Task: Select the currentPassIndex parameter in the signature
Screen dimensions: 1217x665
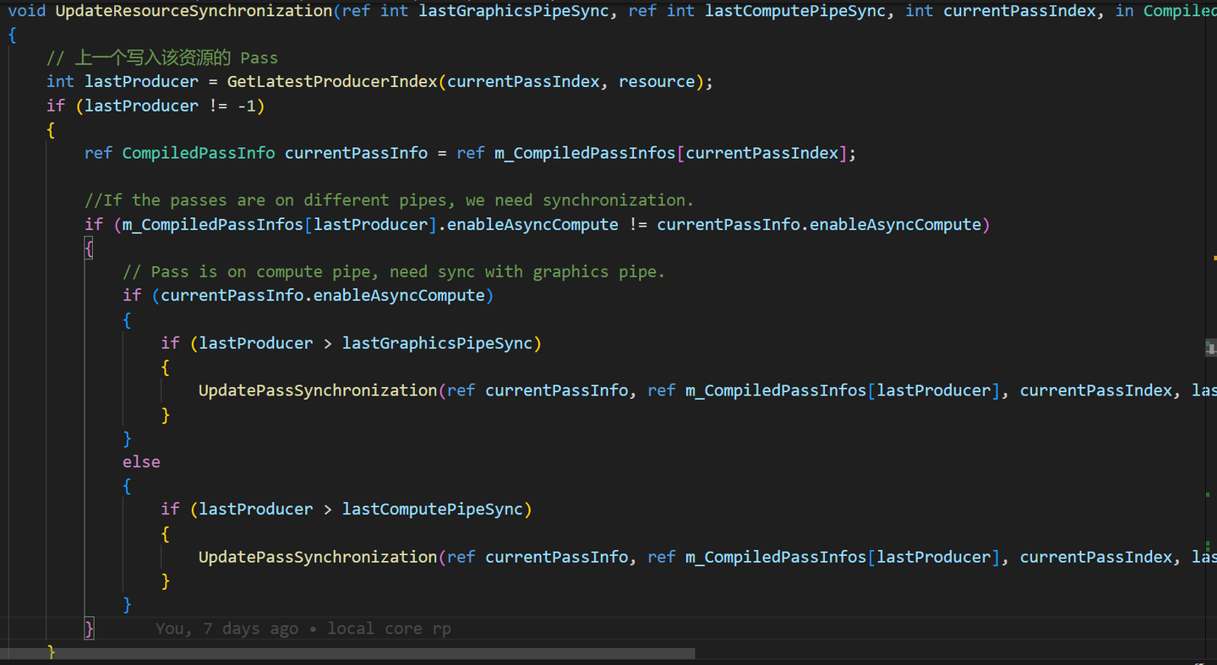Action: pyautogui.click(x=1019, y=11)
